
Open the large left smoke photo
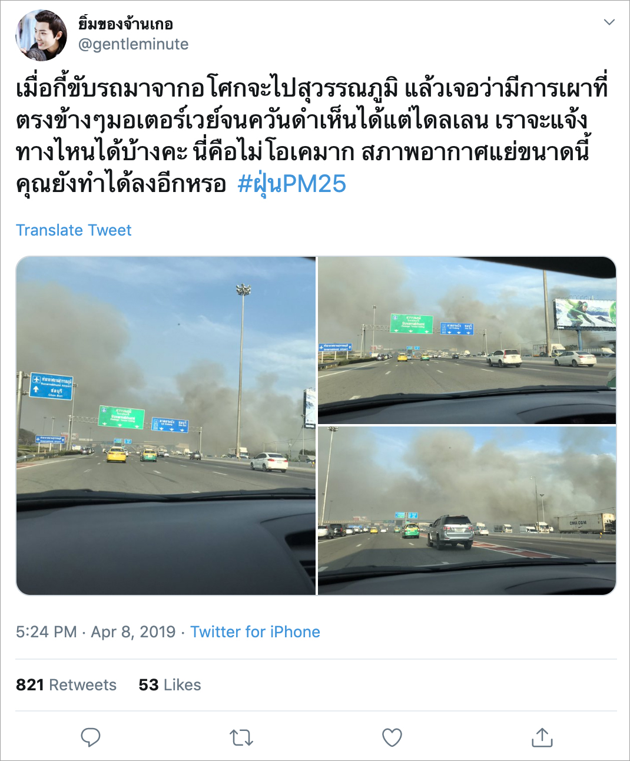(x=166, y=426)
